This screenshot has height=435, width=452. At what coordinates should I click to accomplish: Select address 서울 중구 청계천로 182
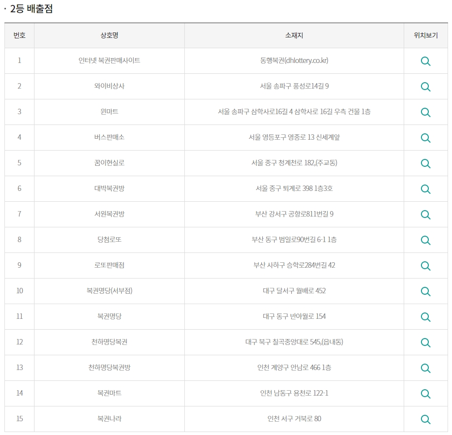tap(283, 163)
